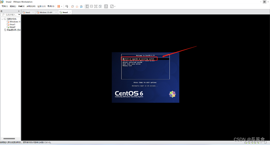Screen dimensions: 270x145
Task: Open the 文件(F) menu
Action: click(x=5, y=6)
